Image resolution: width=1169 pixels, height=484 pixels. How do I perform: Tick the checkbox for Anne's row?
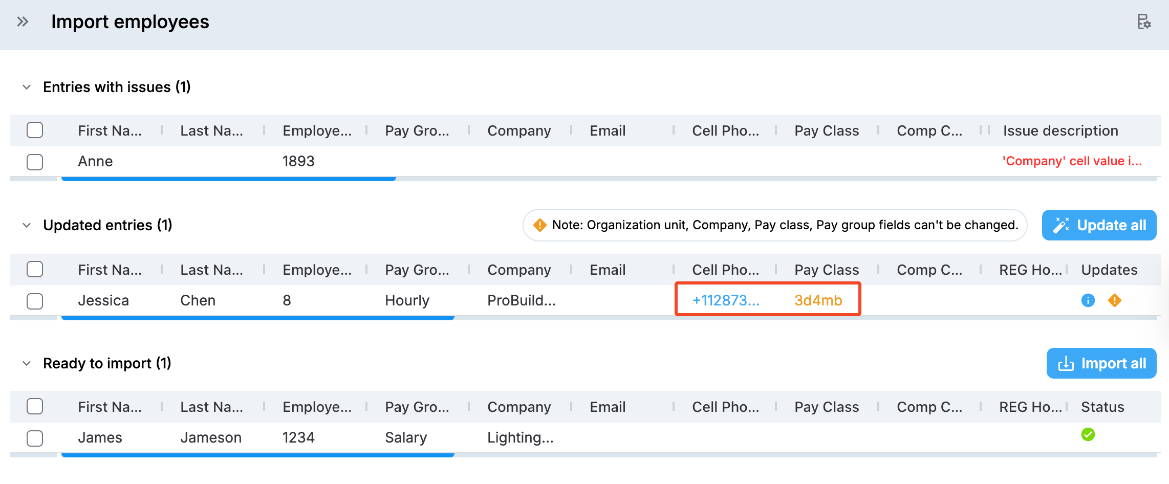(x=35, y=162)
